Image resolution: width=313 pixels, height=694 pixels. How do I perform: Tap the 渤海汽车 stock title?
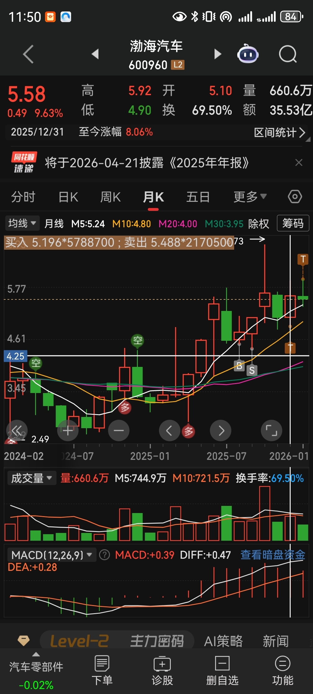click(156, 46)
